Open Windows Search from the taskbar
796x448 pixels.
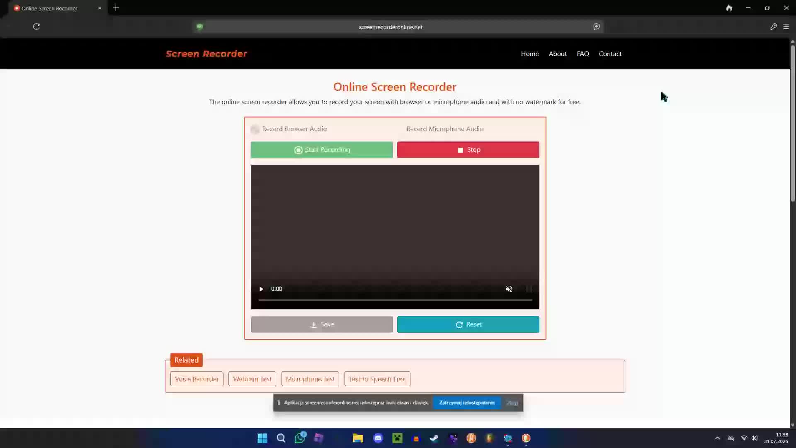pos(281,438)
